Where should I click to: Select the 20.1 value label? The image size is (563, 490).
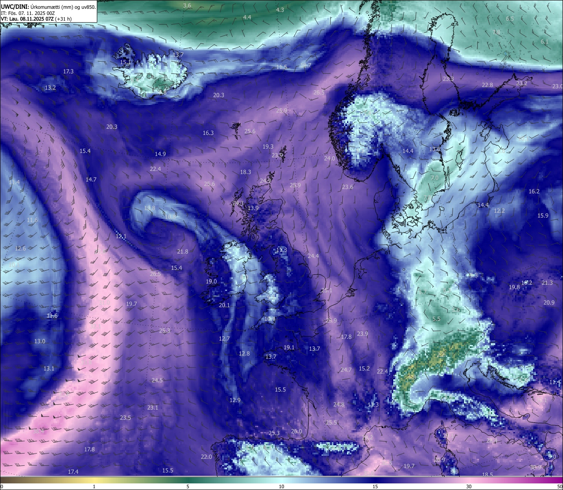(x=224, y=305)
